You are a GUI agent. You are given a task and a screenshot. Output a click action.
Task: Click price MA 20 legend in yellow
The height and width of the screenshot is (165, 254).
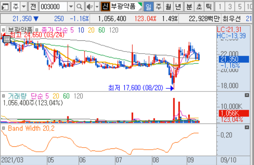tap(91, 30)
